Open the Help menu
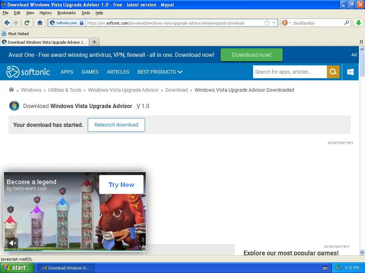Viewport: 365px width, 273px height. click(x=99, y=13)
